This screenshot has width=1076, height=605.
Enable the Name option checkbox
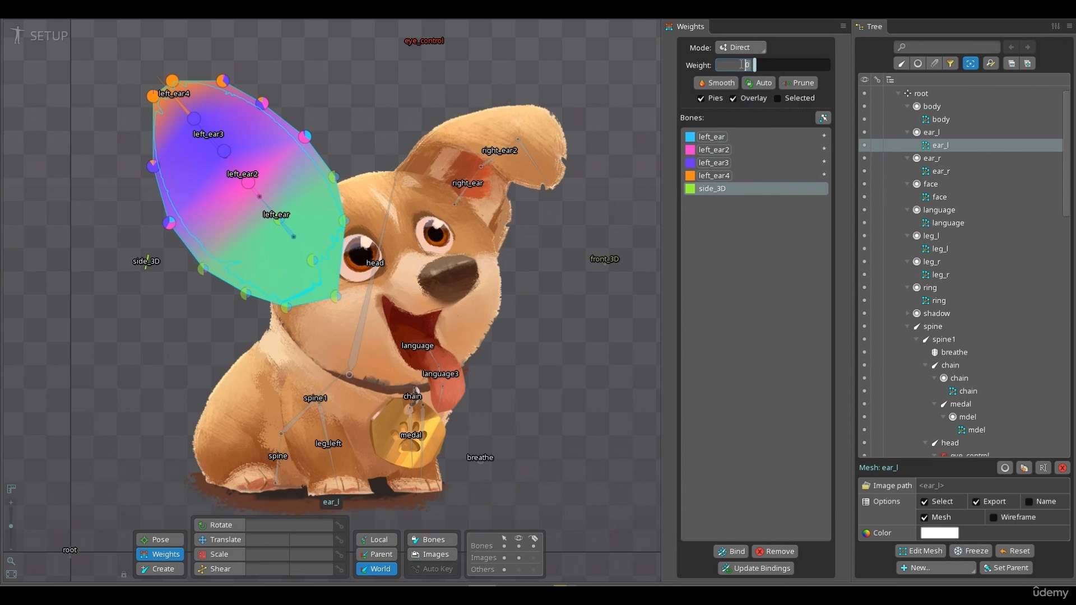click(1029, 502)
